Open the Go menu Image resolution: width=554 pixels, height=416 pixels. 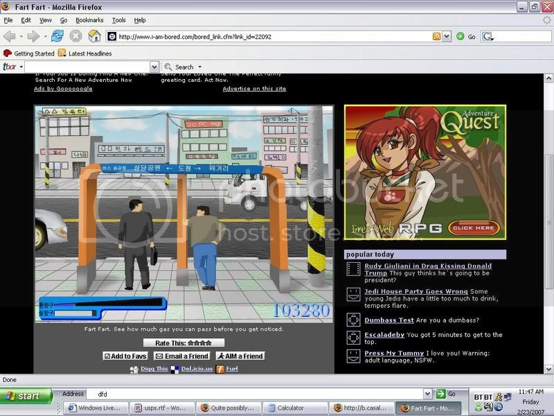(x=64, y=20)
